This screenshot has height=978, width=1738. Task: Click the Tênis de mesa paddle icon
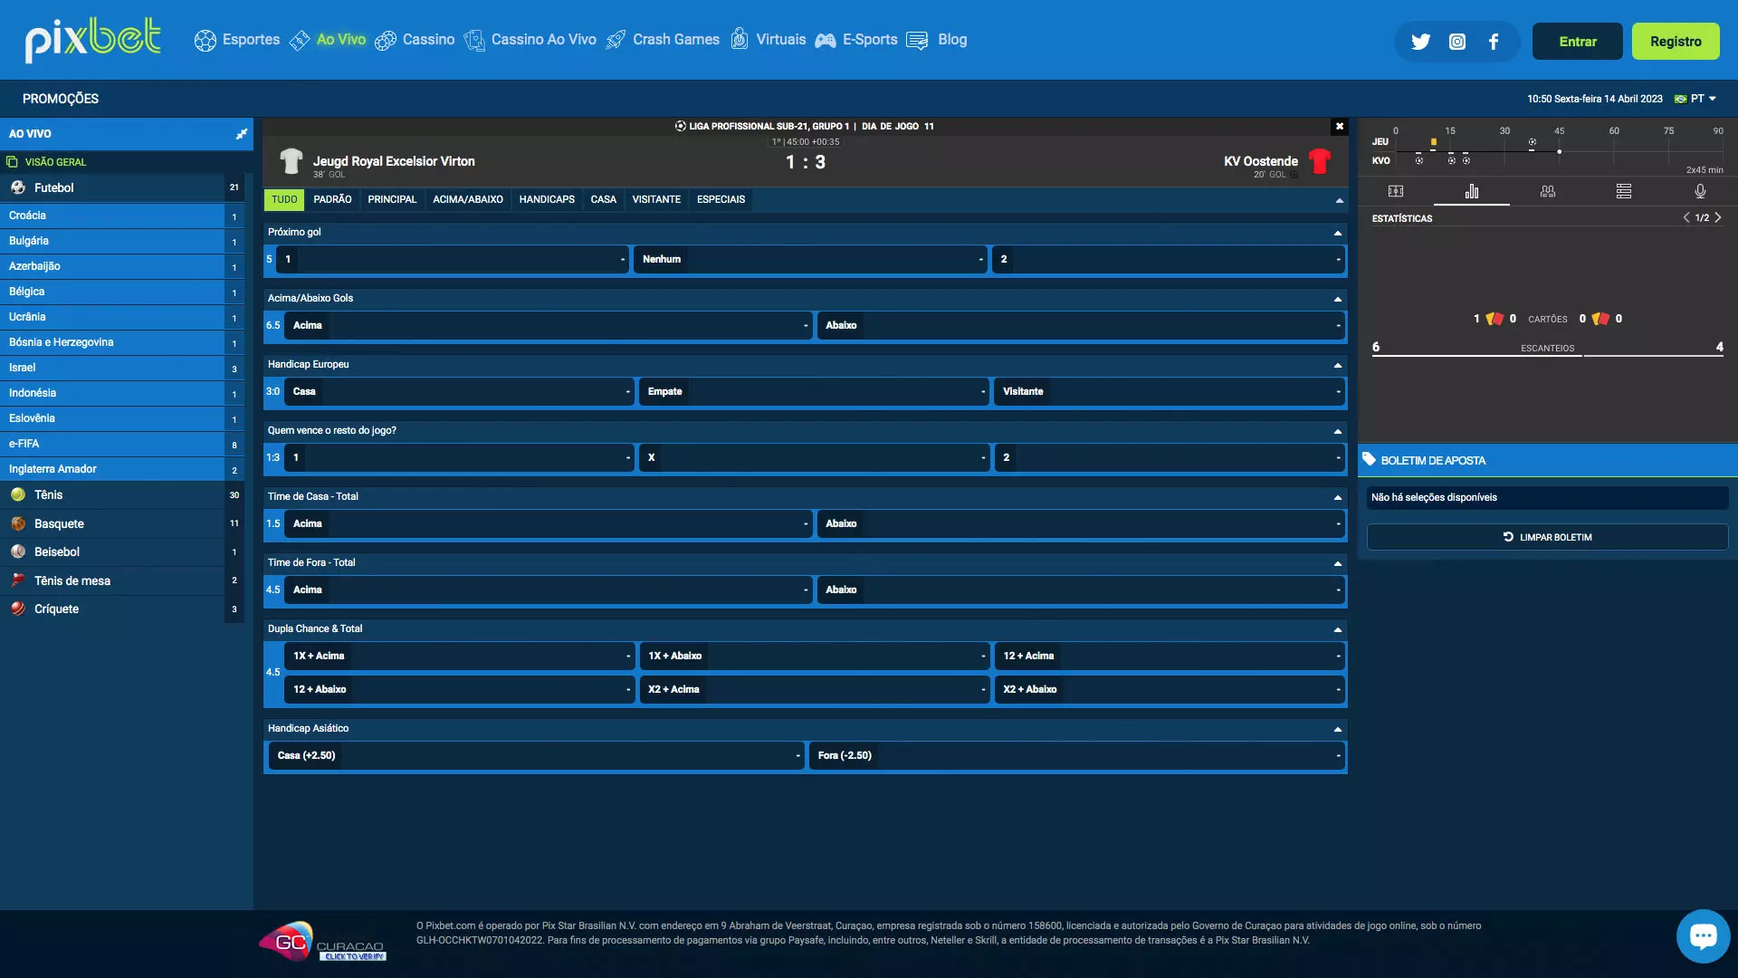(x=18, y=580)
